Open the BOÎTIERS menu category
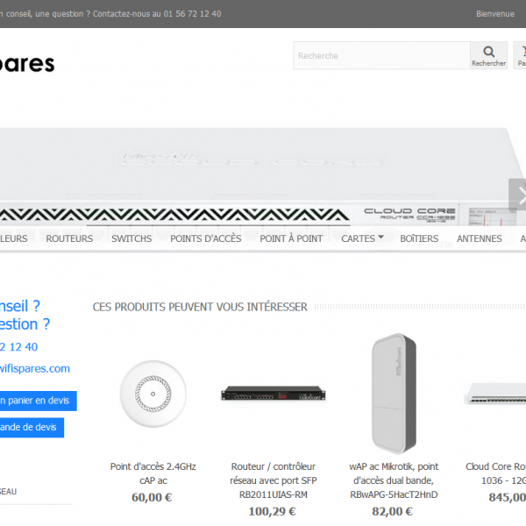Viewport: 526px width, 526px height. 419,238
